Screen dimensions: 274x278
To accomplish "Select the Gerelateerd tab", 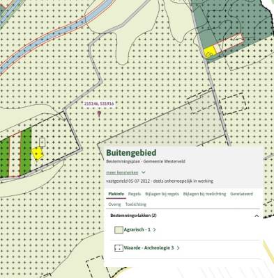I will (x=241, y=194).
